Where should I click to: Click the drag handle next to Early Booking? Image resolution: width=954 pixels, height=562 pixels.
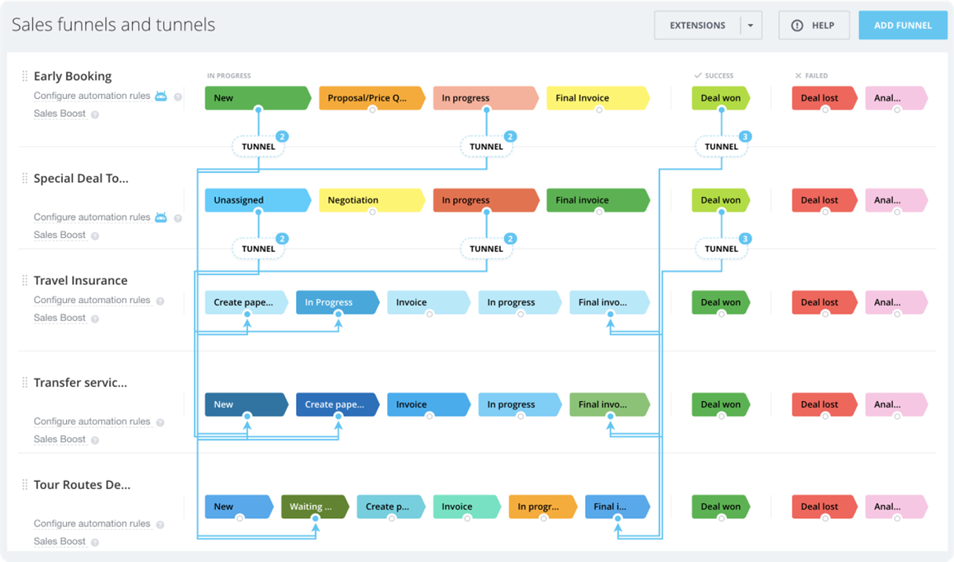click(x=24, y=76)
